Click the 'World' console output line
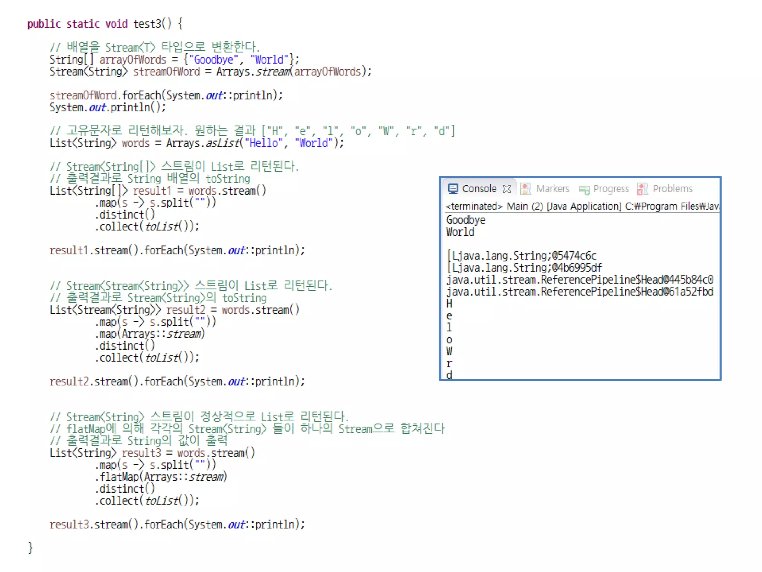 point(460,232)
